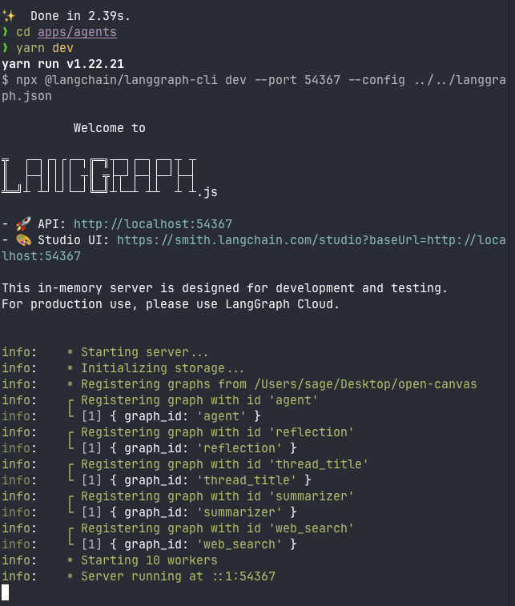Click "{ graph_id: 'web_search' }" line

(x=203, y=544)
